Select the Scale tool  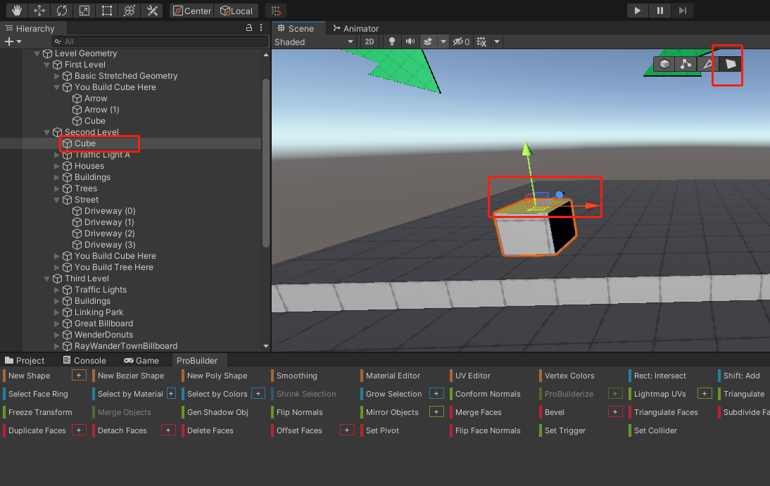(84, 11)
